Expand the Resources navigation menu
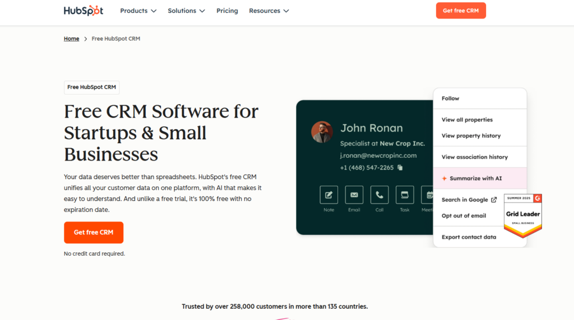This screenshot has height=320, width=574. (x=269, y=11)
